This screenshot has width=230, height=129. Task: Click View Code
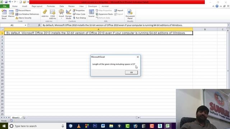coord(79,14)
